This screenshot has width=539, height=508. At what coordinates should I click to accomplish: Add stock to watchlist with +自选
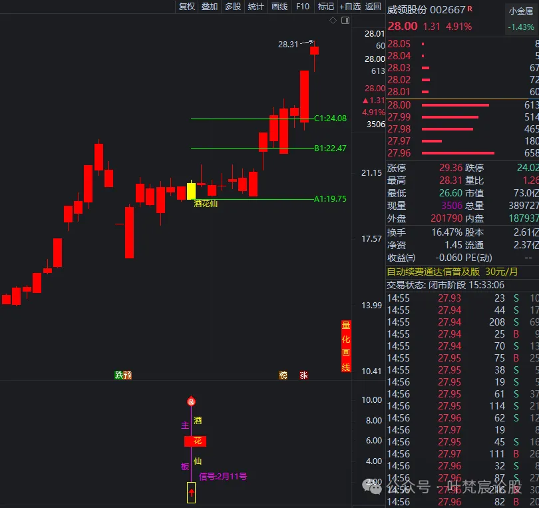click(x=350, y=7)
